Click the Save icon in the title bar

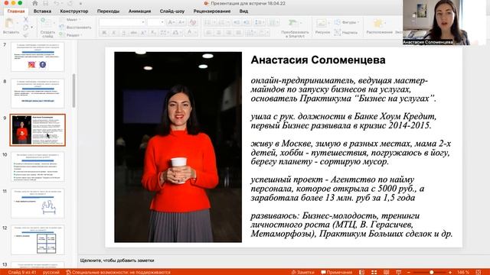coord(46,3)
